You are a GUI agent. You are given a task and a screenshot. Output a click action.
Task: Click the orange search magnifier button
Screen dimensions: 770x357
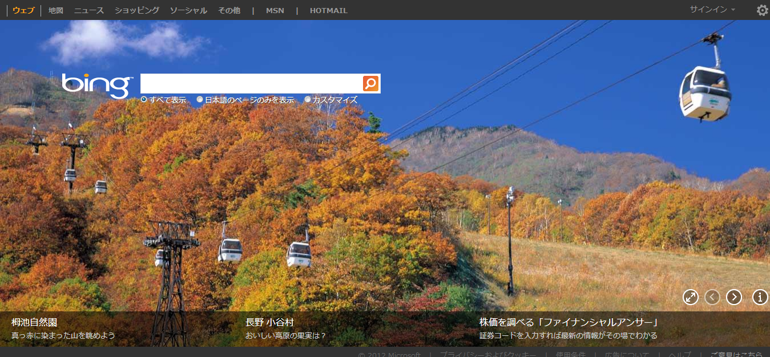[x=370, y=84]
